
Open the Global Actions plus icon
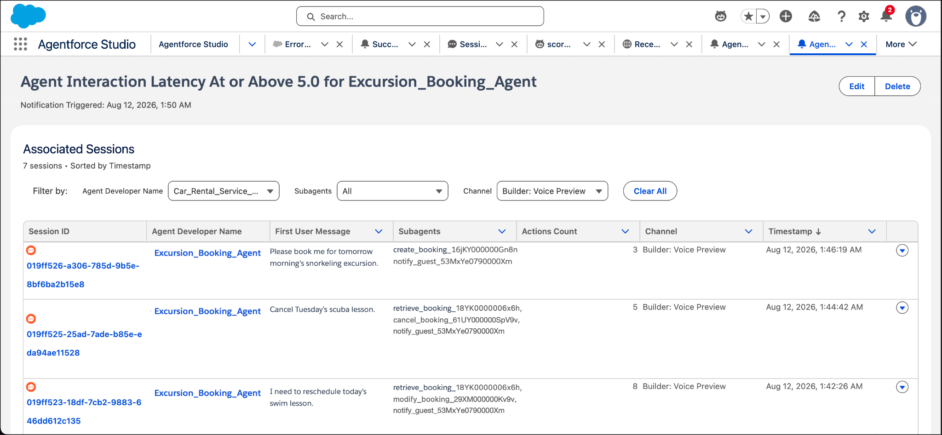pyautogui.click(x=786, y=17)
